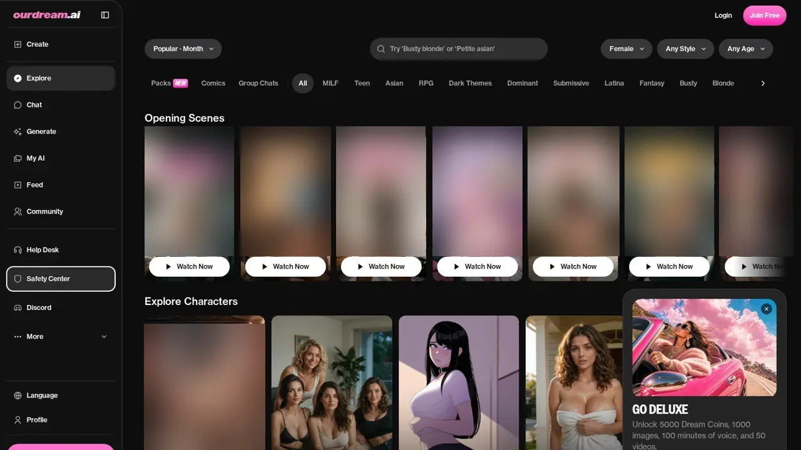Viewport: 801px width, 450px height.
Task: Select the Latina category filter
Action: 614,83
